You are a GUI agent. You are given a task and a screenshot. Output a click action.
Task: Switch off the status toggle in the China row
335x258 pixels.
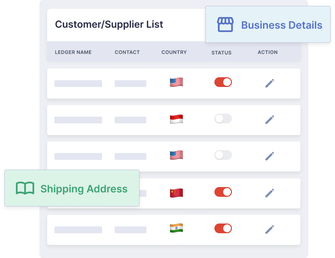coord(223,192)
